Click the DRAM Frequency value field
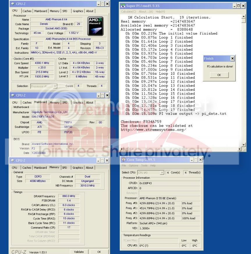This screenshot has height=254, width=251. (69, 196)
